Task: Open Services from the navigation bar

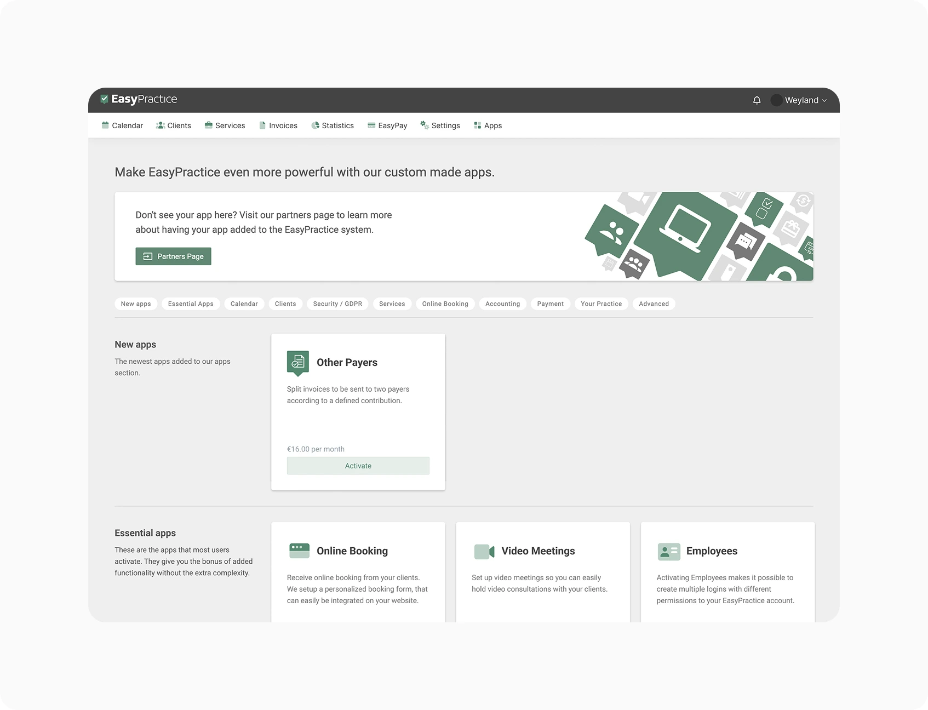Action: click(x=225, y=125)
